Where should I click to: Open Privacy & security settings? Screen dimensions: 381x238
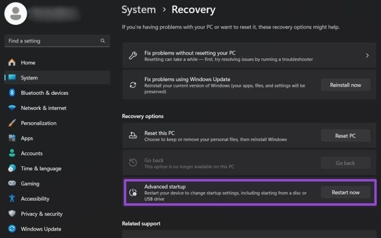pyautogui.click(x=57, y=214)
